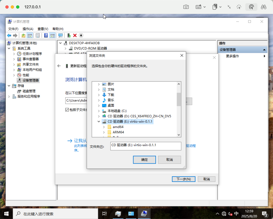Click the blue back arrow in toolbar
The image size is (273, 219).
click(9, 35)
